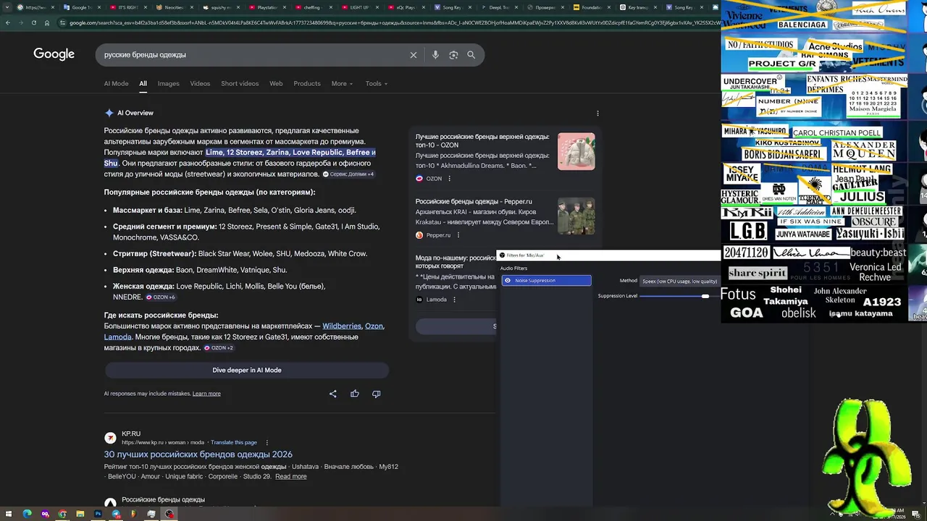Open 30 лучших российских брендов одежды 2026

[x=198, y=454]
